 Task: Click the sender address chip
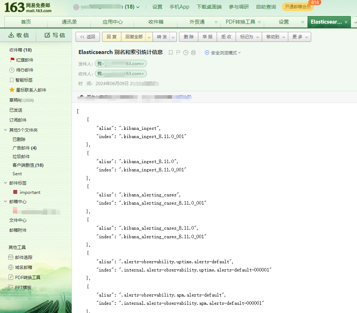click(121, 64)
